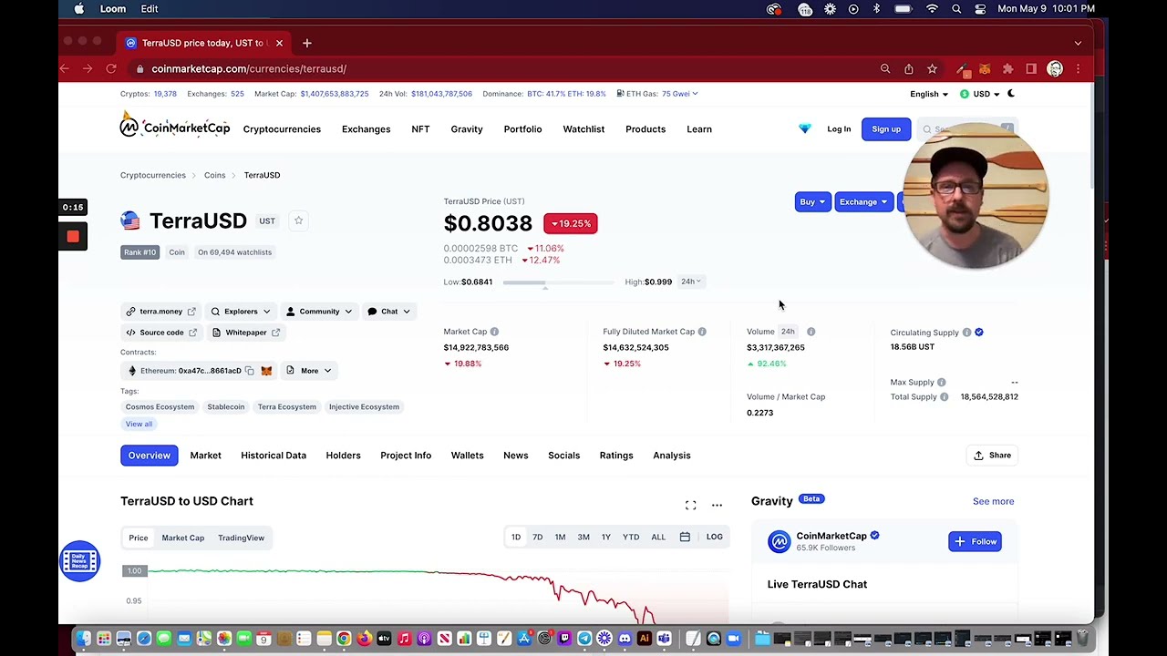Click the Max Supply info icon

tap(941, 383)
